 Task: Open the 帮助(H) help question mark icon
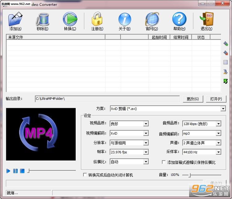point(179,19)
